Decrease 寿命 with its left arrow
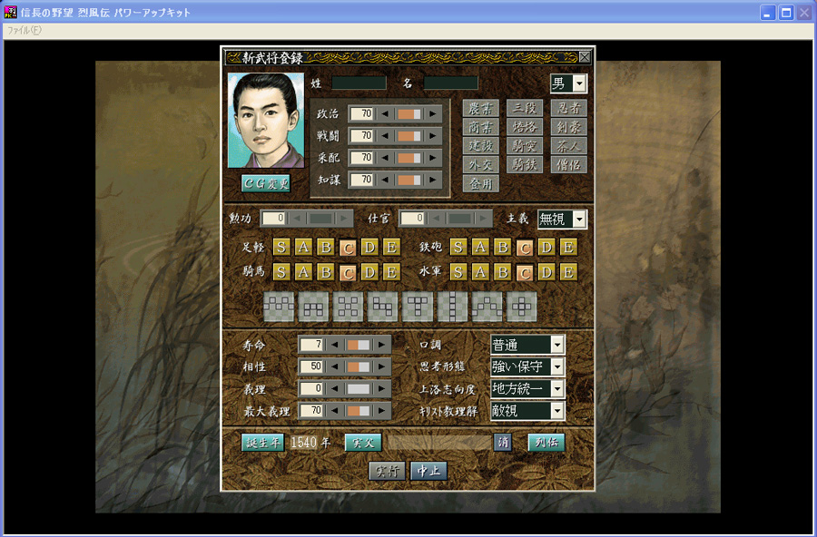817x537 pixels. click(x=334, y=345)
